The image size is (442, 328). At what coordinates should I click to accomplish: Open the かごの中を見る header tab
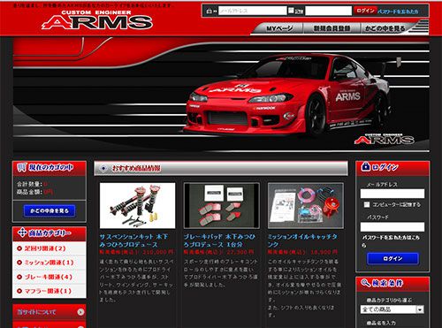(385, 28)
